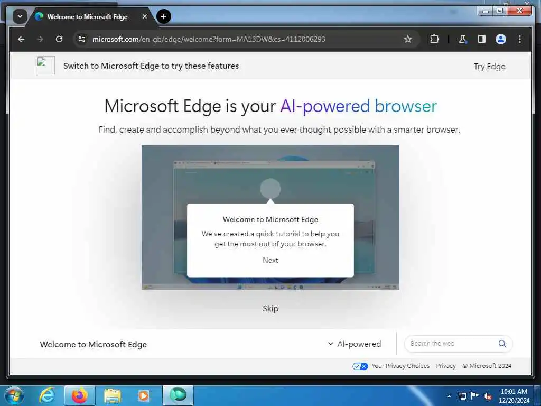Open Your Privacy Choices link
541x406 pixels.
tap(400, 366)
